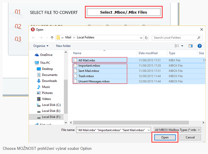The height and width of the screenshot is (154, 208).
Task: Click the New folder toolbar item
Action: 63,46
